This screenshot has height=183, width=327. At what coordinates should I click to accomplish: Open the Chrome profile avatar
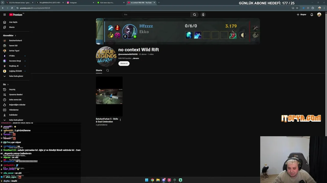(319, 8)
